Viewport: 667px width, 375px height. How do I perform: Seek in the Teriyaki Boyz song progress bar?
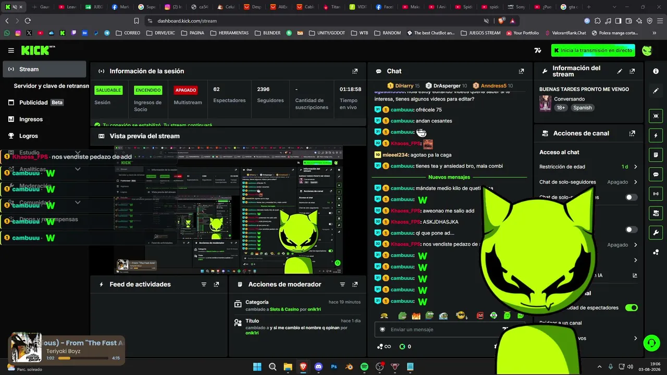83,358
